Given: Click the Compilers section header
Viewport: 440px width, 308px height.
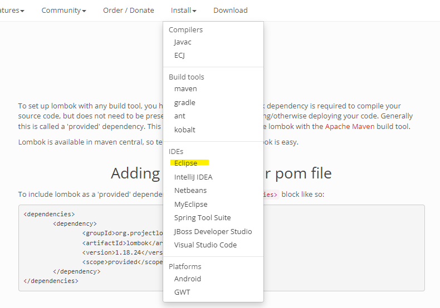Looking at the screenshot, I should click(186, 29).
